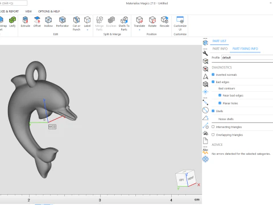
Task: Click the blue mesh sphere sidebar icon
Action: (205, 159)
